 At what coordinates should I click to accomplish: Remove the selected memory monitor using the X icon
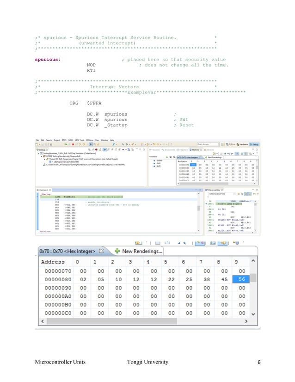[171, 157]
